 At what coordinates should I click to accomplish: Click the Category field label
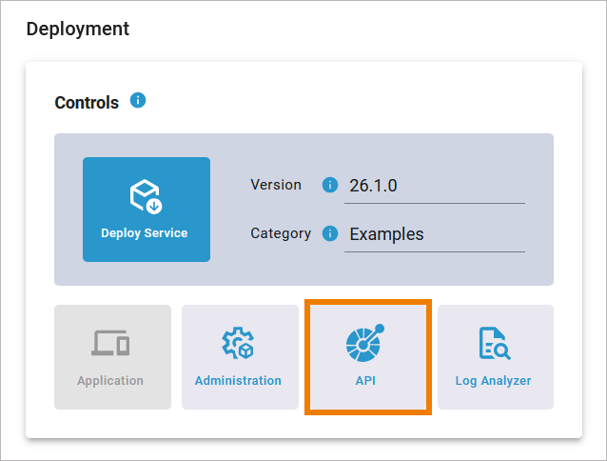click(x=281, y=233)
